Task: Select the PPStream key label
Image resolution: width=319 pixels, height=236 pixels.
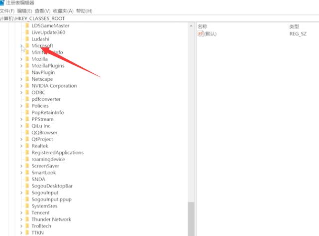Action: [x=42, y=119]
